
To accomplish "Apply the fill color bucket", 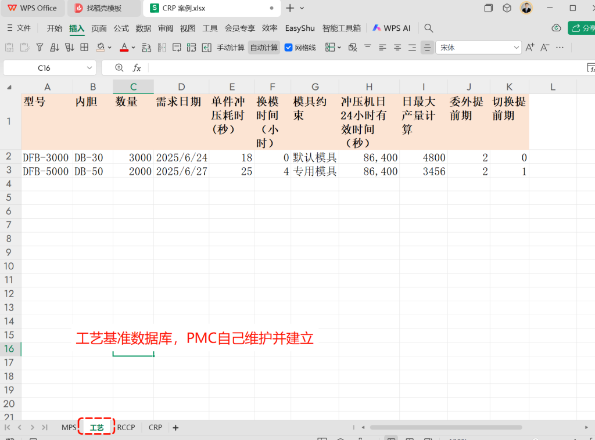I will (x=100, y=48).
